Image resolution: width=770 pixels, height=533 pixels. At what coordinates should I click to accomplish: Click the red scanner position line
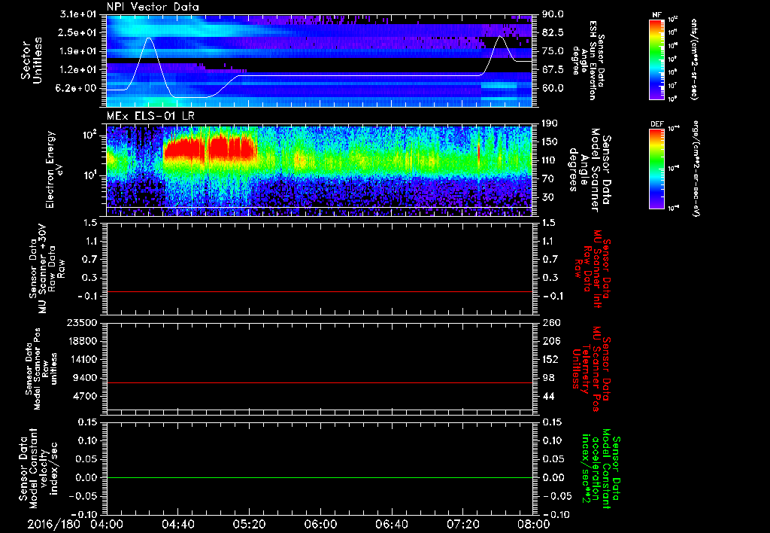coord(320,383)
